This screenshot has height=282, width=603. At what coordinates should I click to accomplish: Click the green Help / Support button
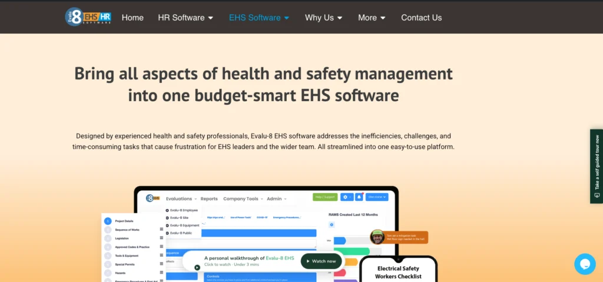[325, 197]
